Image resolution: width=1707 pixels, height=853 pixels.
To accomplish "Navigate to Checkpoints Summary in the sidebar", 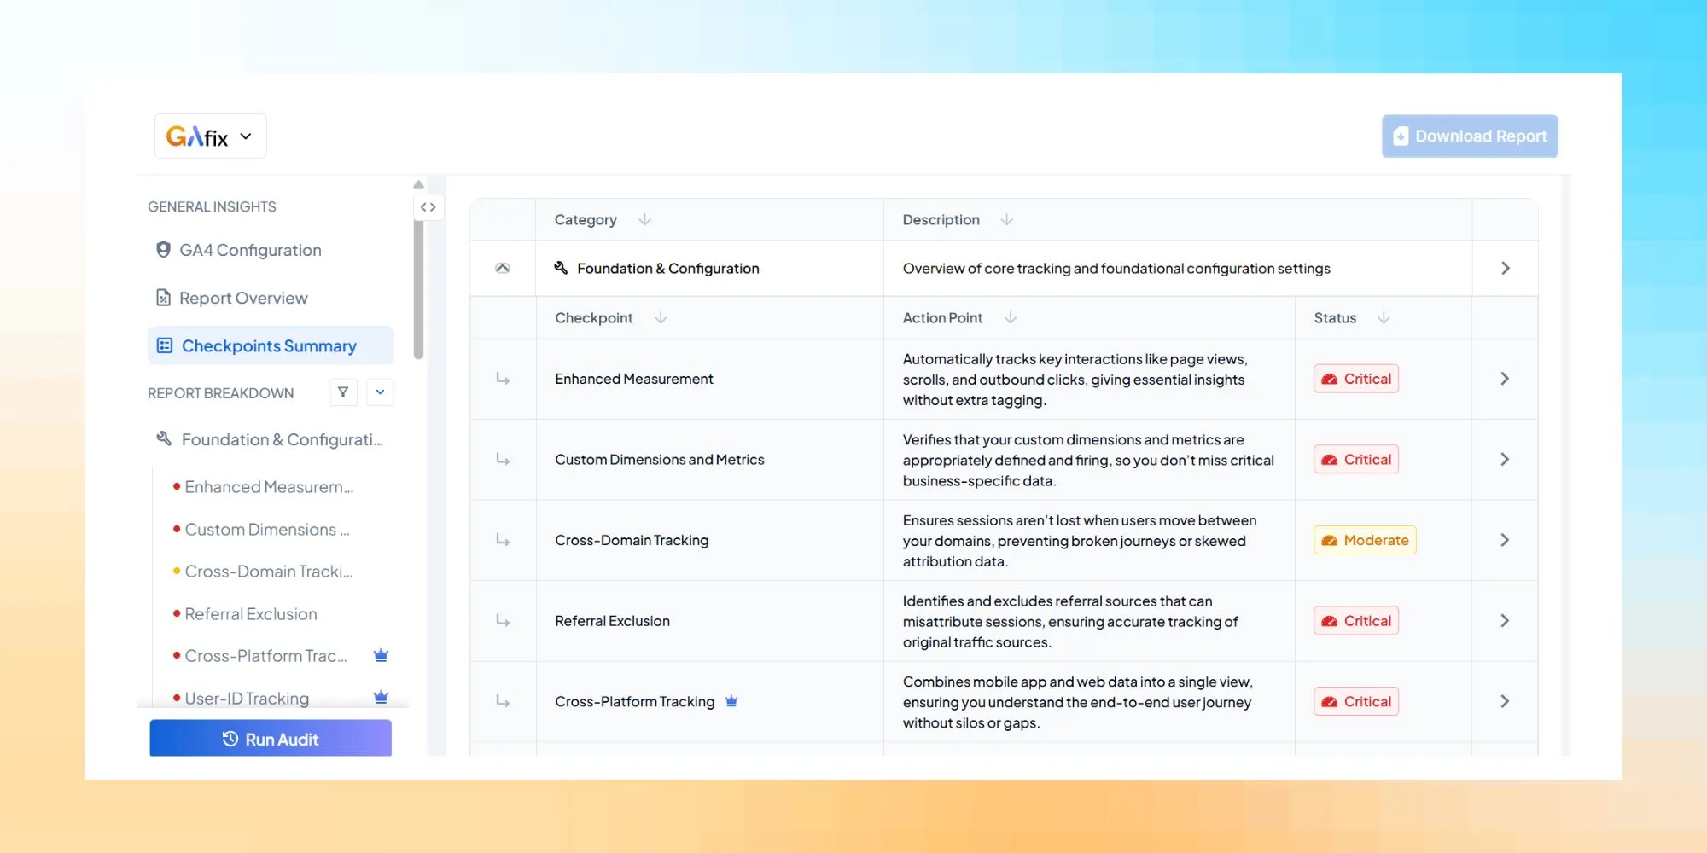I will [x=269, y=345].
